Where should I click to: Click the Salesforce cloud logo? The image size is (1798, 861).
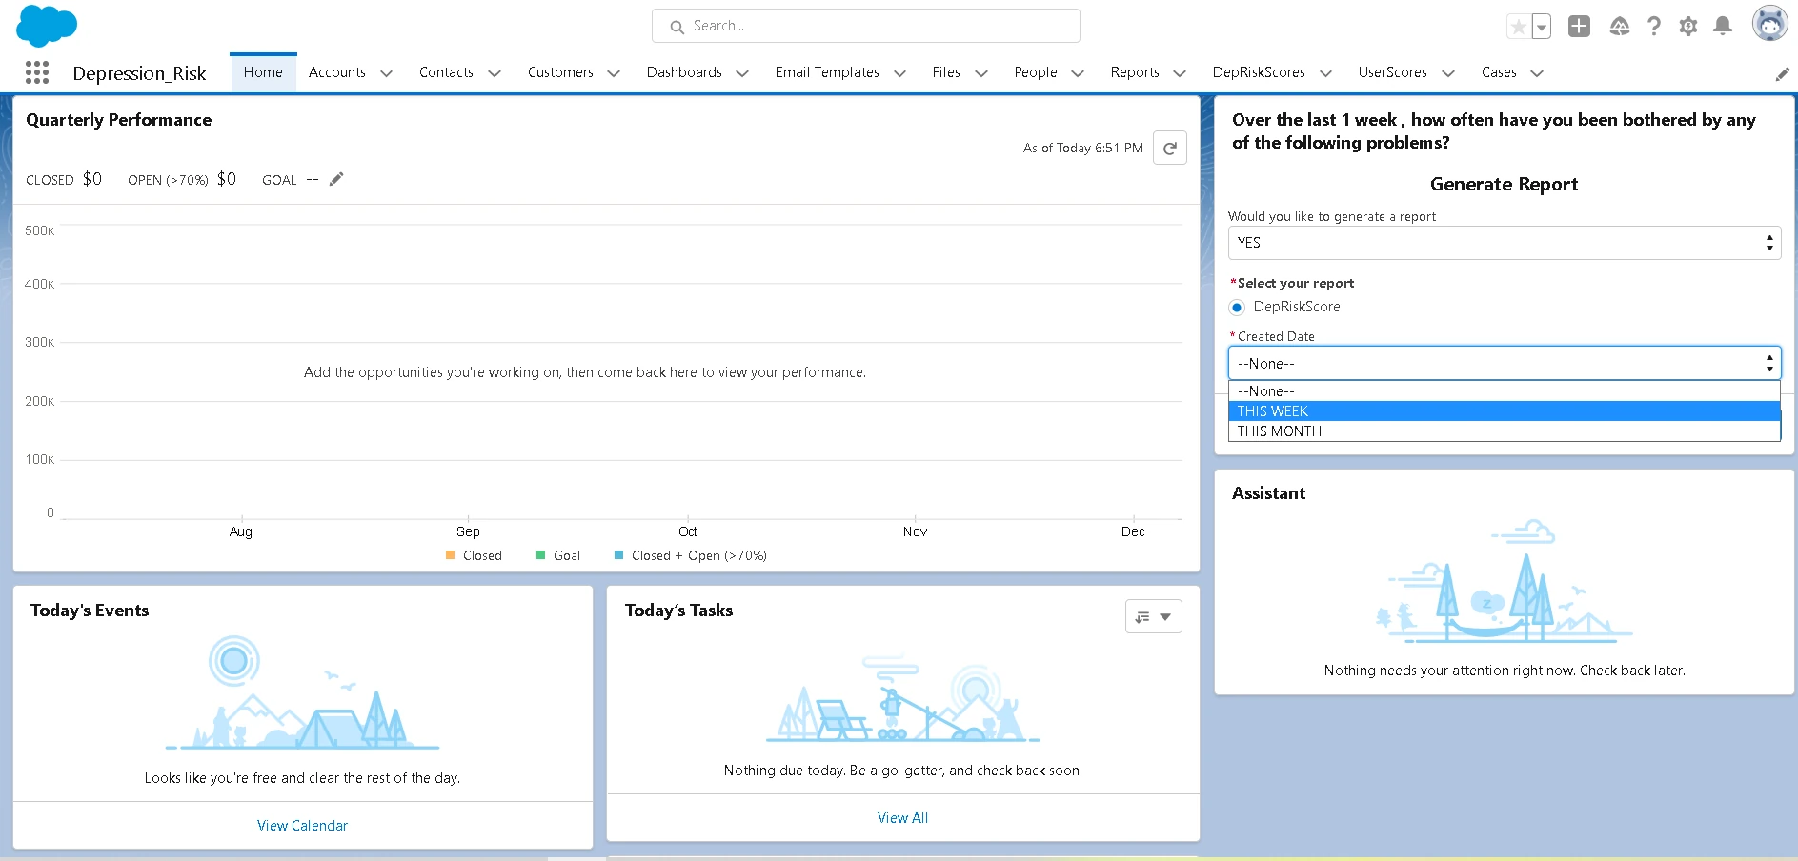coord(47,25)
